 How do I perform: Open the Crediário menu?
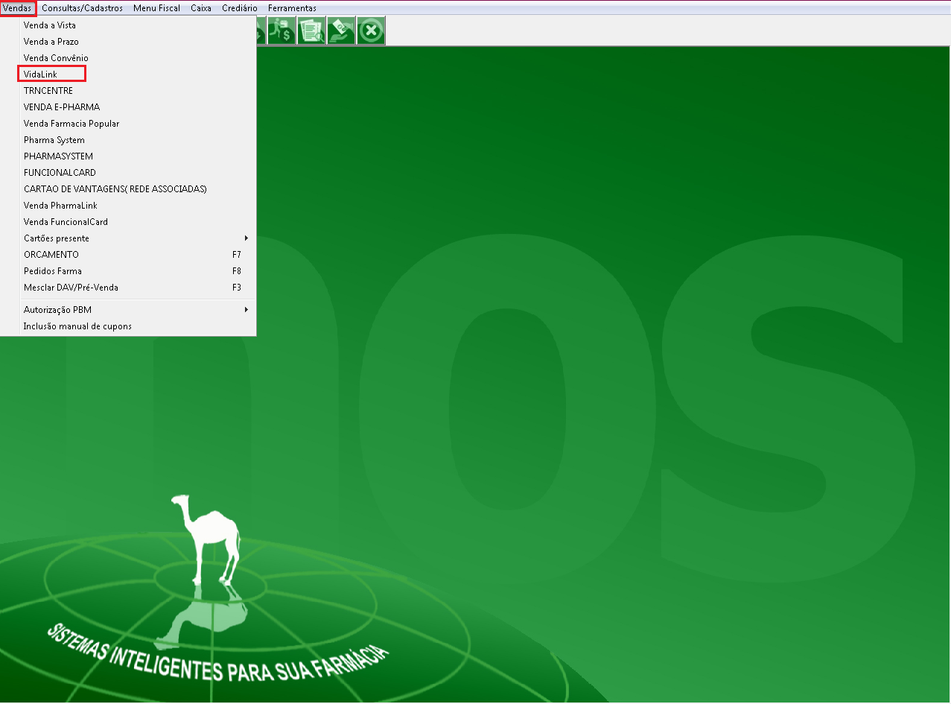tap(240, 8)
